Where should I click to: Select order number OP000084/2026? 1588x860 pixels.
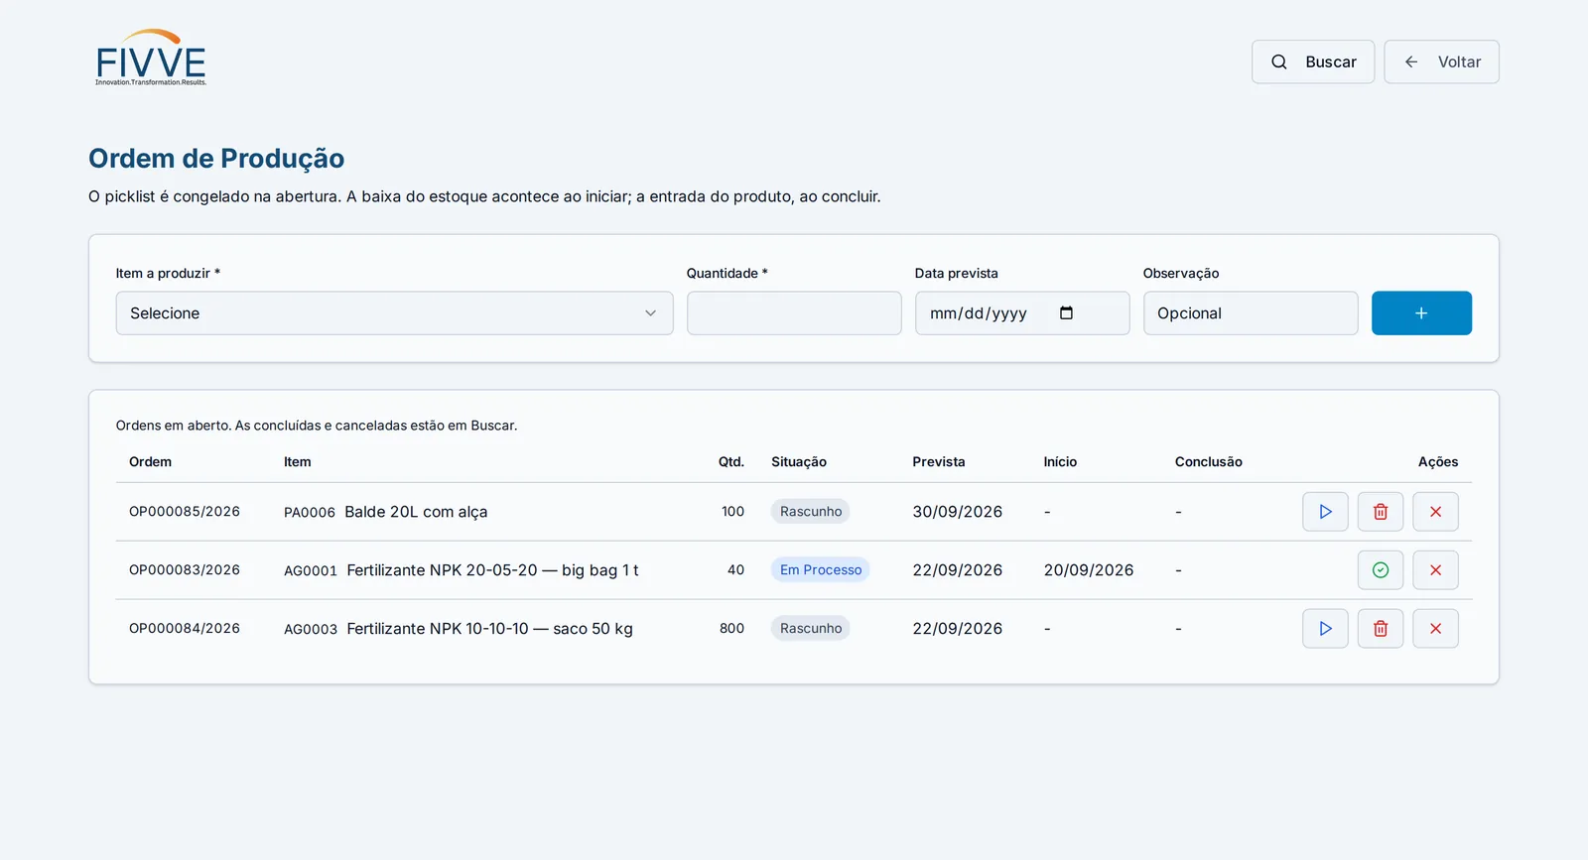click(x=185, y=629)
